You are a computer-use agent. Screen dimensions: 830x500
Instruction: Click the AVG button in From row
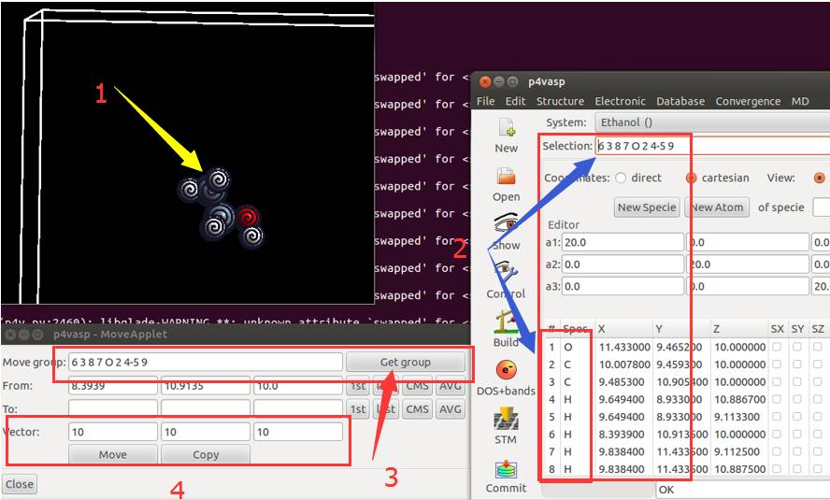coord(451,385)
